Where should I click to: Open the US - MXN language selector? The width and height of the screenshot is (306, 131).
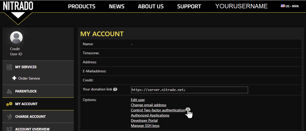tap(289, 6)
